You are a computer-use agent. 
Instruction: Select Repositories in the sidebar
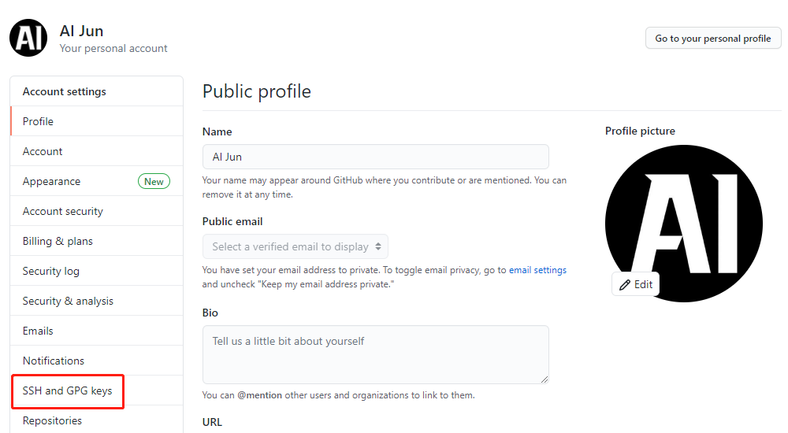[52, 420]
